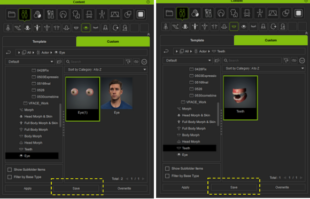Click the back arrow in Eye panel

(9, 52)
